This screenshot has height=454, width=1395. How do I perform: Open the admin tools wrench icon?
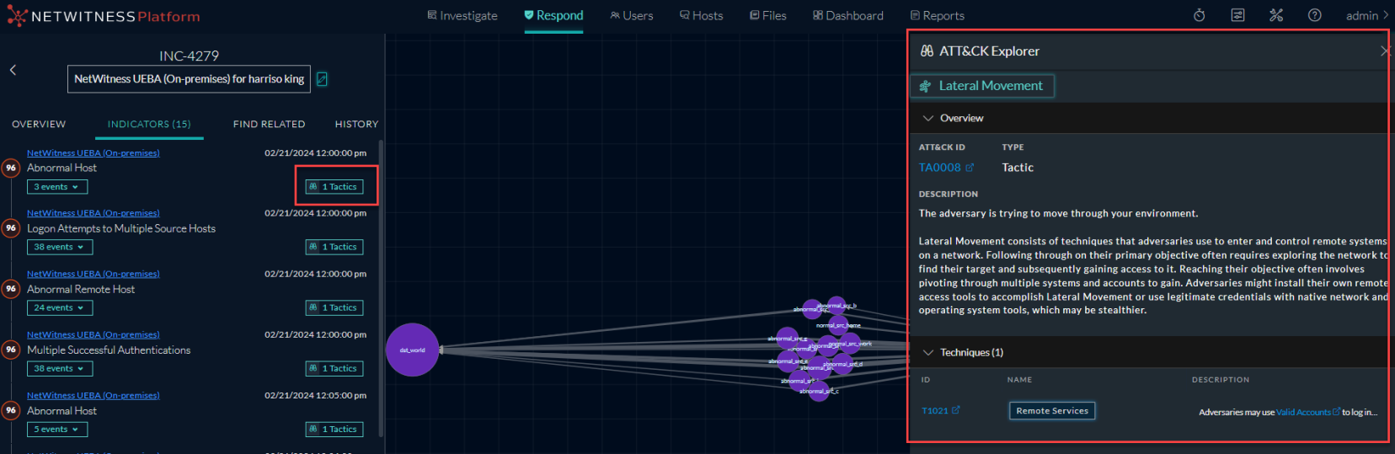pos(1276,15)
